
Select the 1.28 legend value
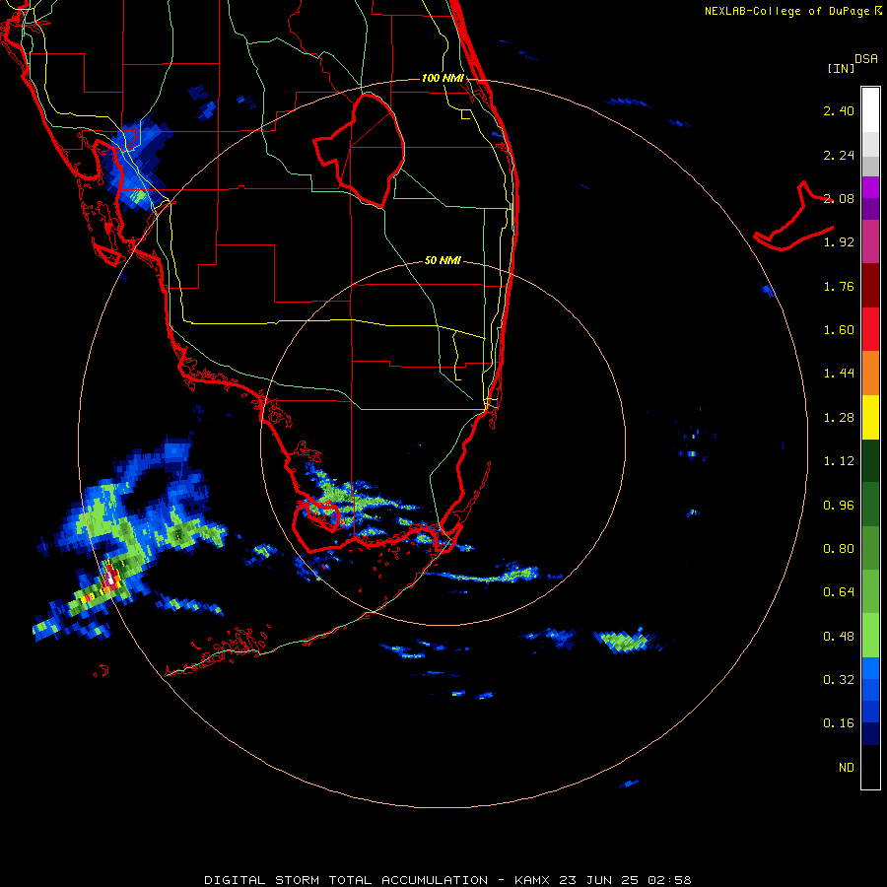tap(839, 418)
